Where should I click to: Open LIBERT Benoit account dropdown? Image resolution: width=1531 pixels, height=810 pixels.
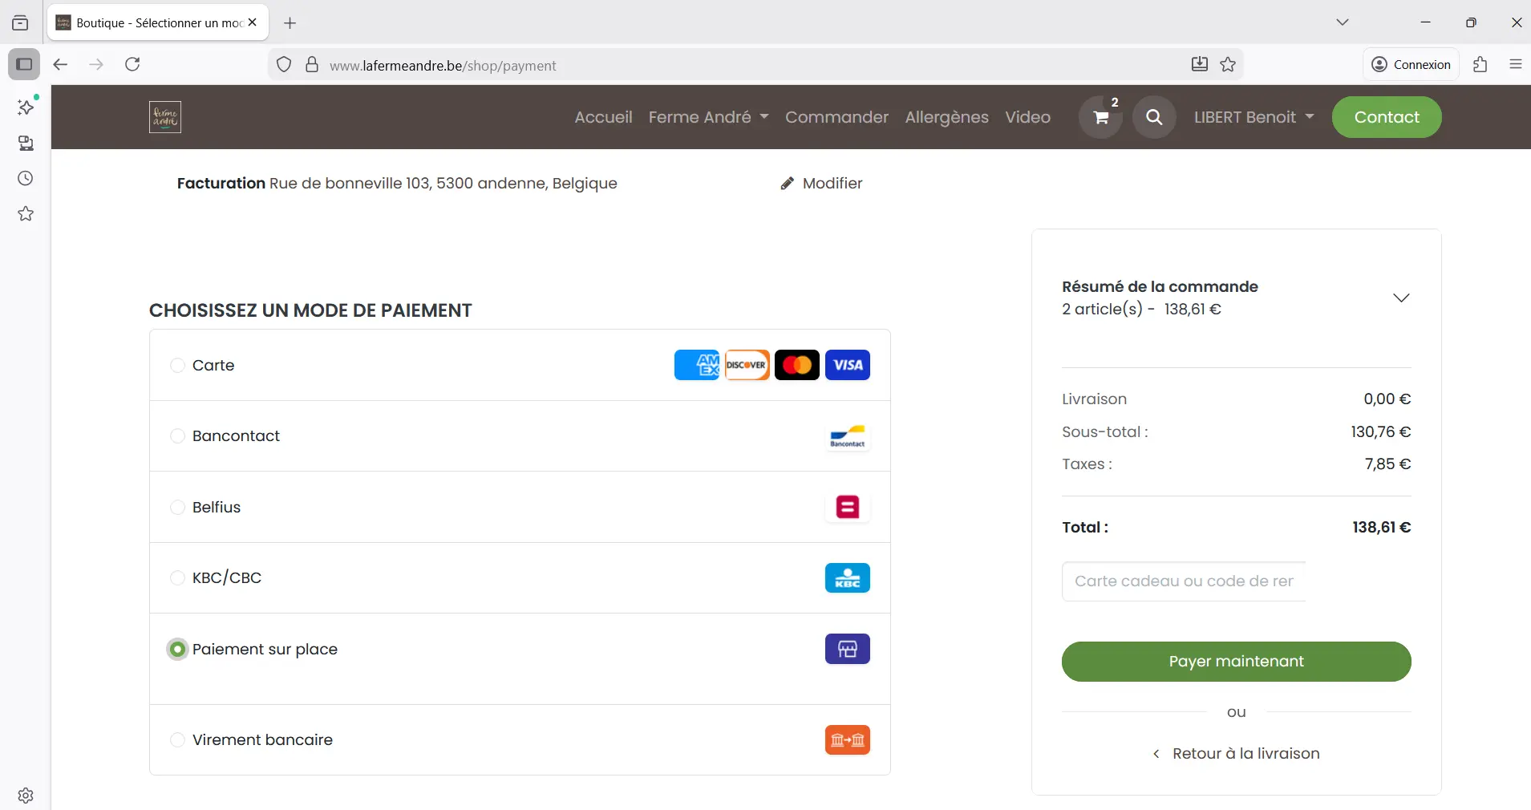tap(1254, 118)
